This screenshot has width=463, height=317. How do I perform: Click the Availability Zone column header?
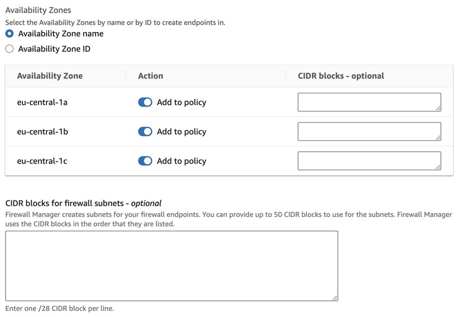pos(50,76)
